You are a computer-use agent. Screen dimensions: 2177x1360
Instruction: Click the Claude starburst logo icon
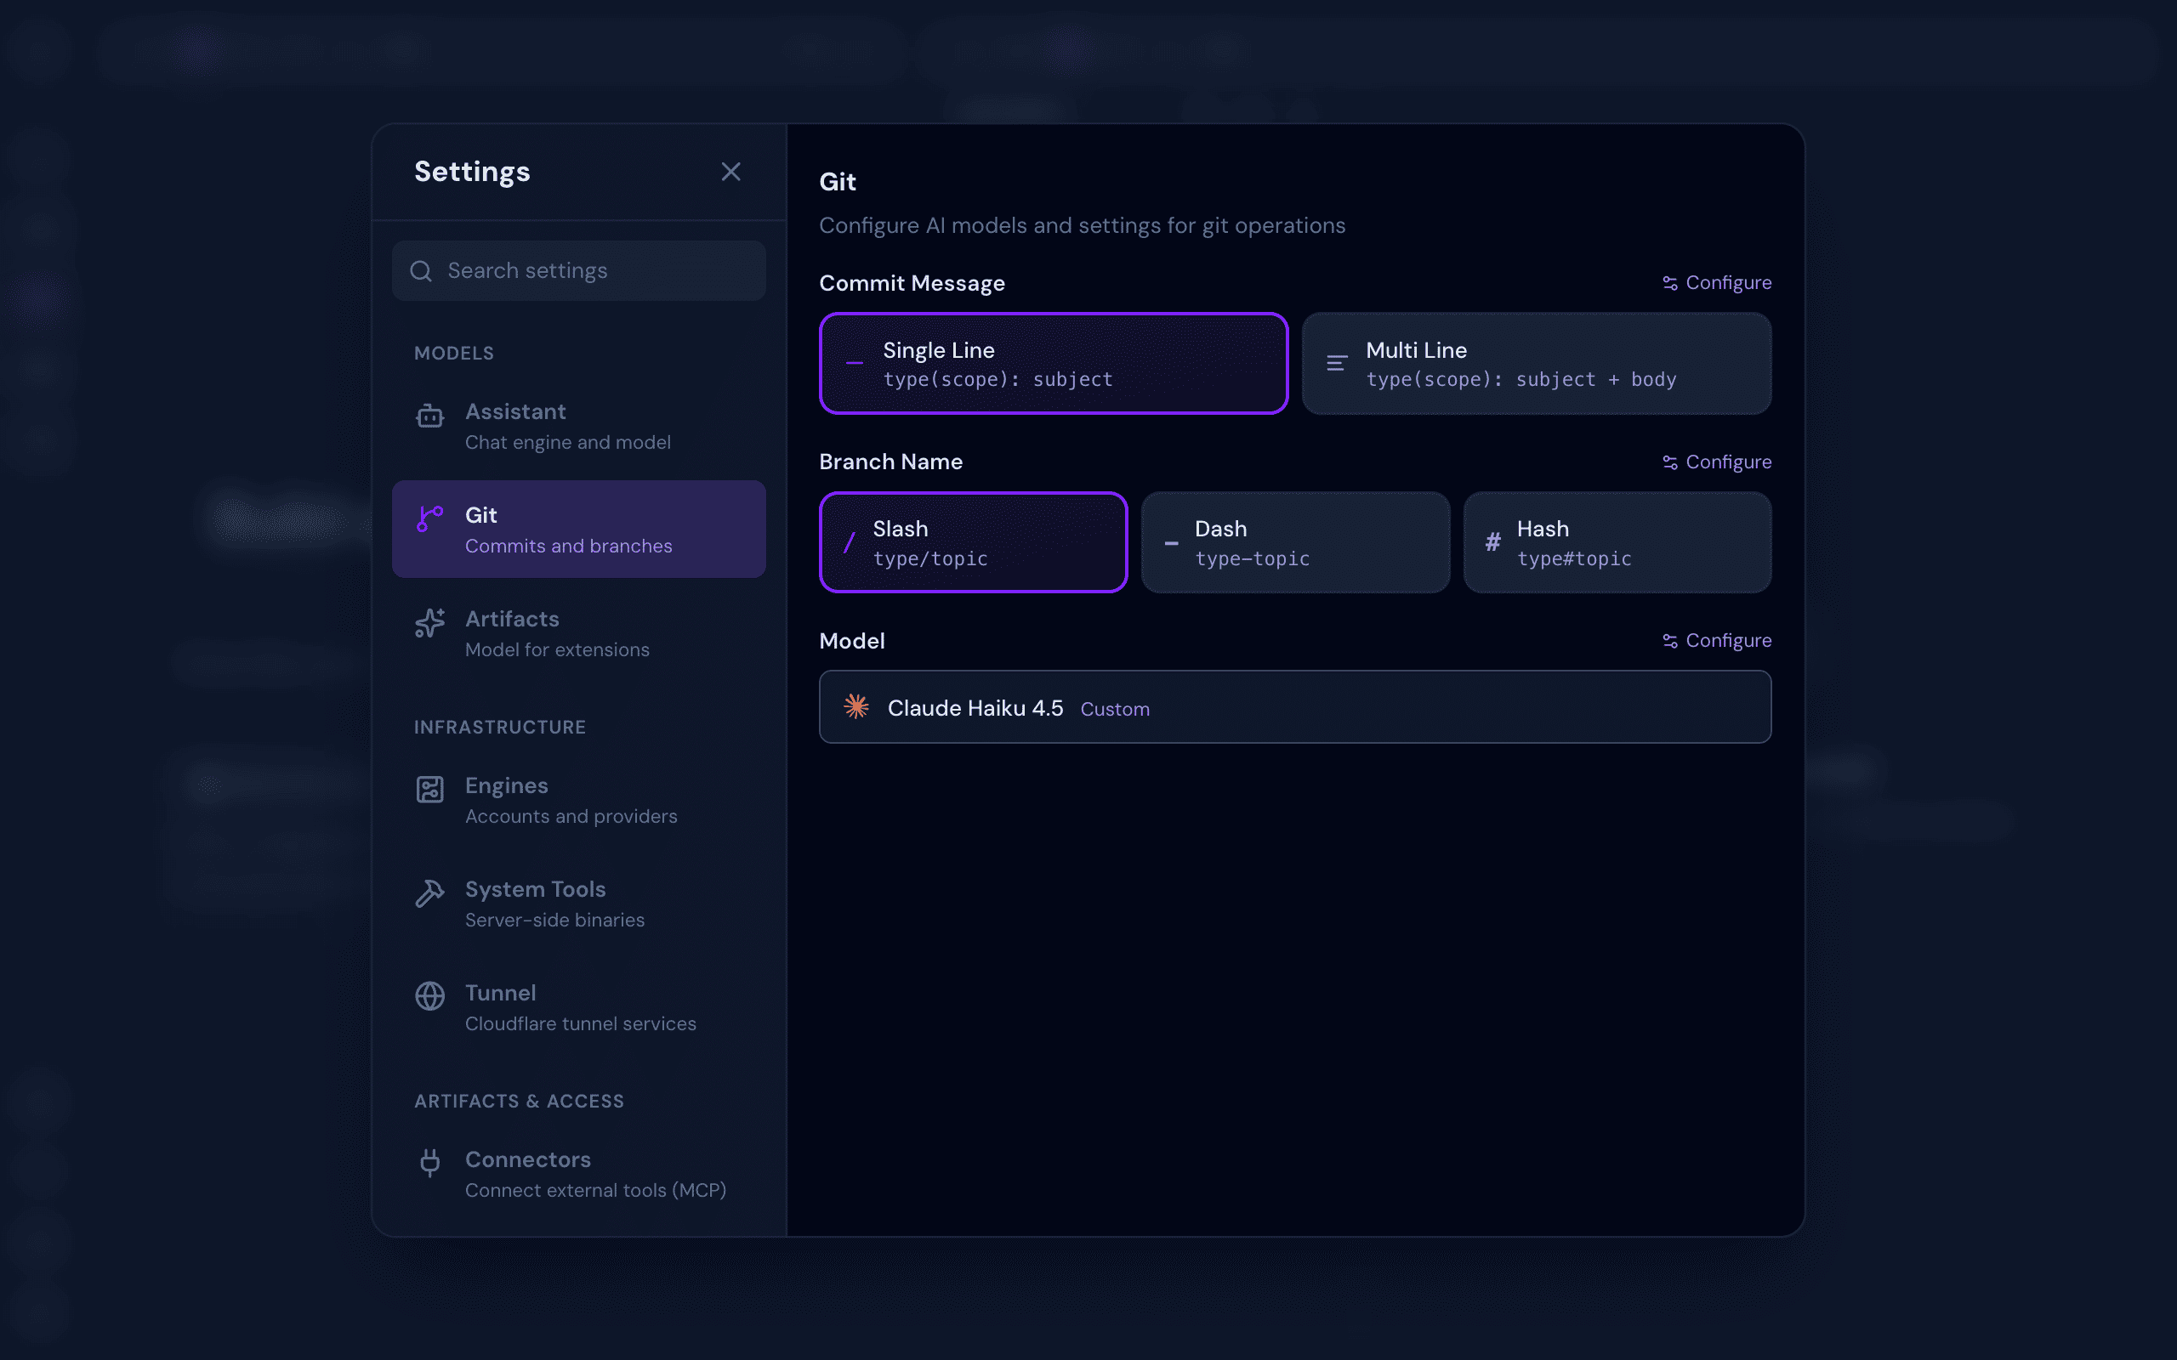(x=856, y=707)
